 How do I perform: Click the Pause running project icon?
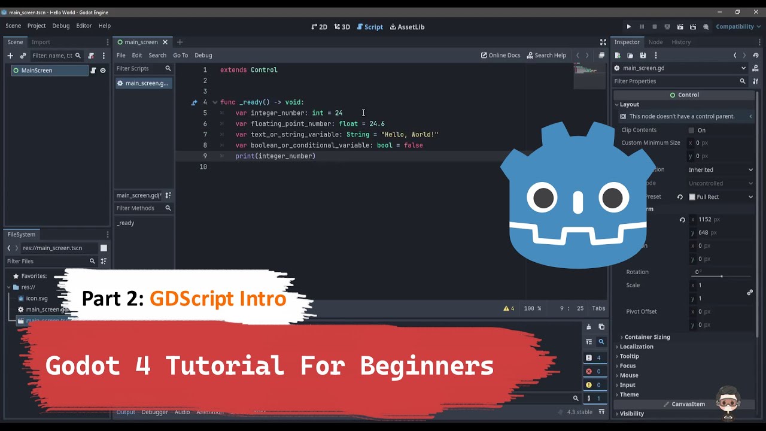642,26
